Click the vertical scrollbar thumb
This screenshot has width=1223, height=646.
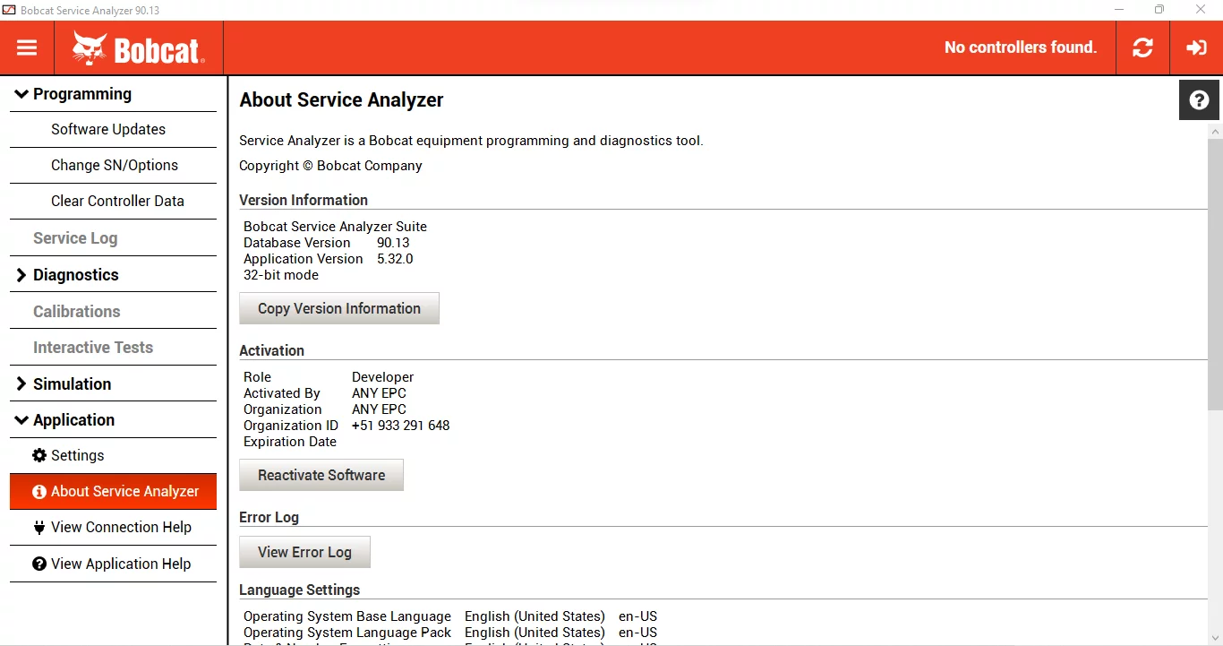point(1215,269)
